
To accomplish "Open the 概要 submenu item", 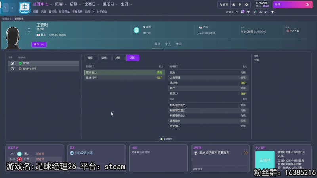I will pyautogui.click(x=36, y=12).
